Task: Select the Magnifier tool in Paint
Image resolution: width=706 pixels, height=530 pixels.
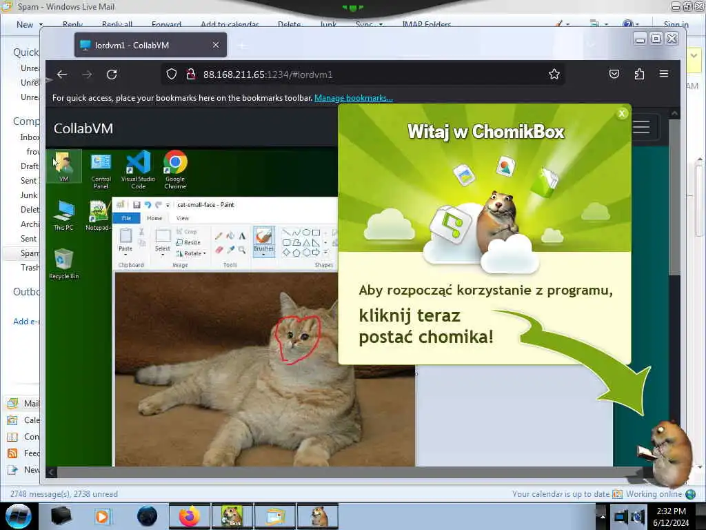Action: pyautogui.click(x=242, y=250)
